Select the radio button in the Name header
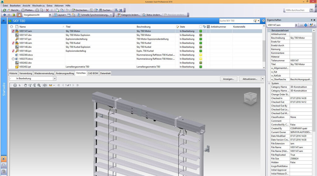The image size is (317, 176). pyautogui.click(x=12, y=27)
